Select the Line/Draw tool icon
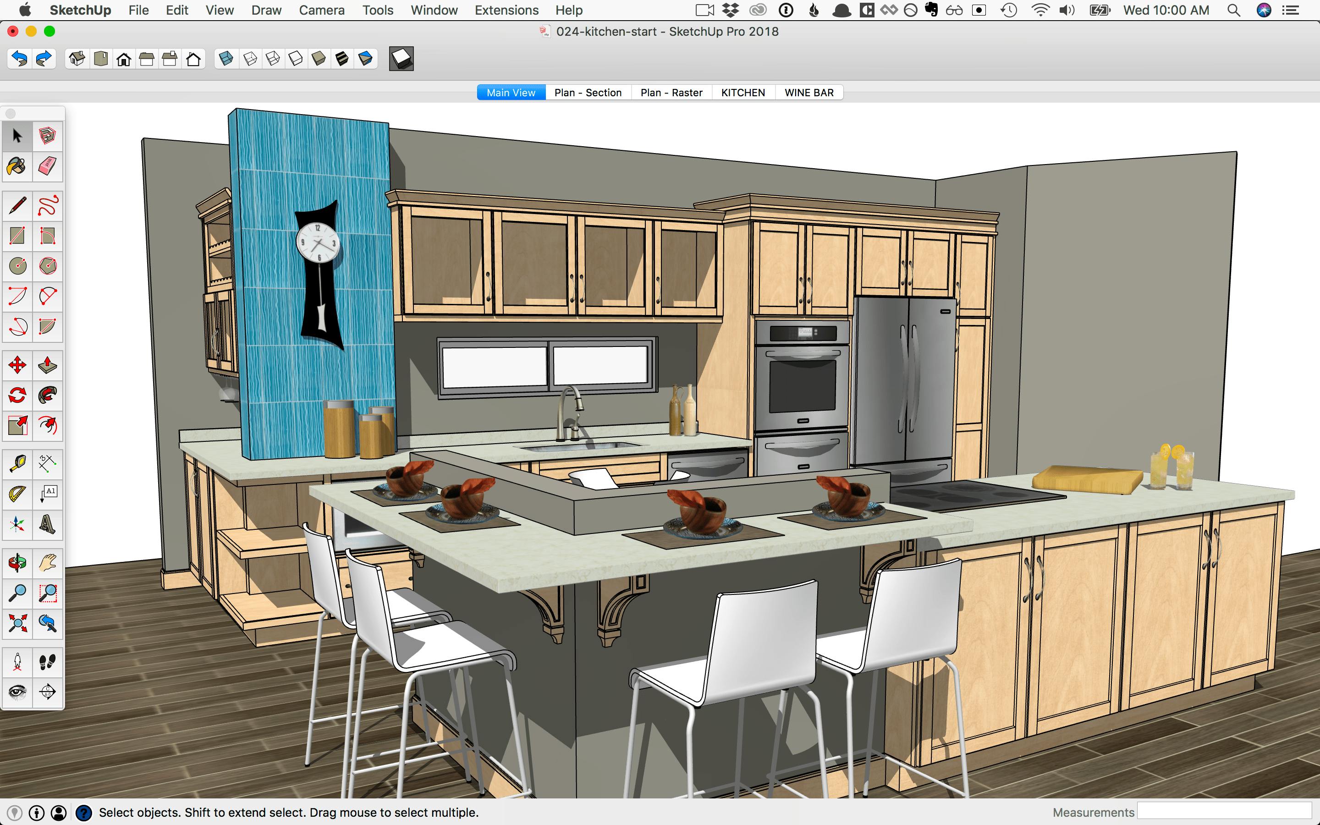The width and height of the screenshot is (1320, 825). tap(16, 199)
